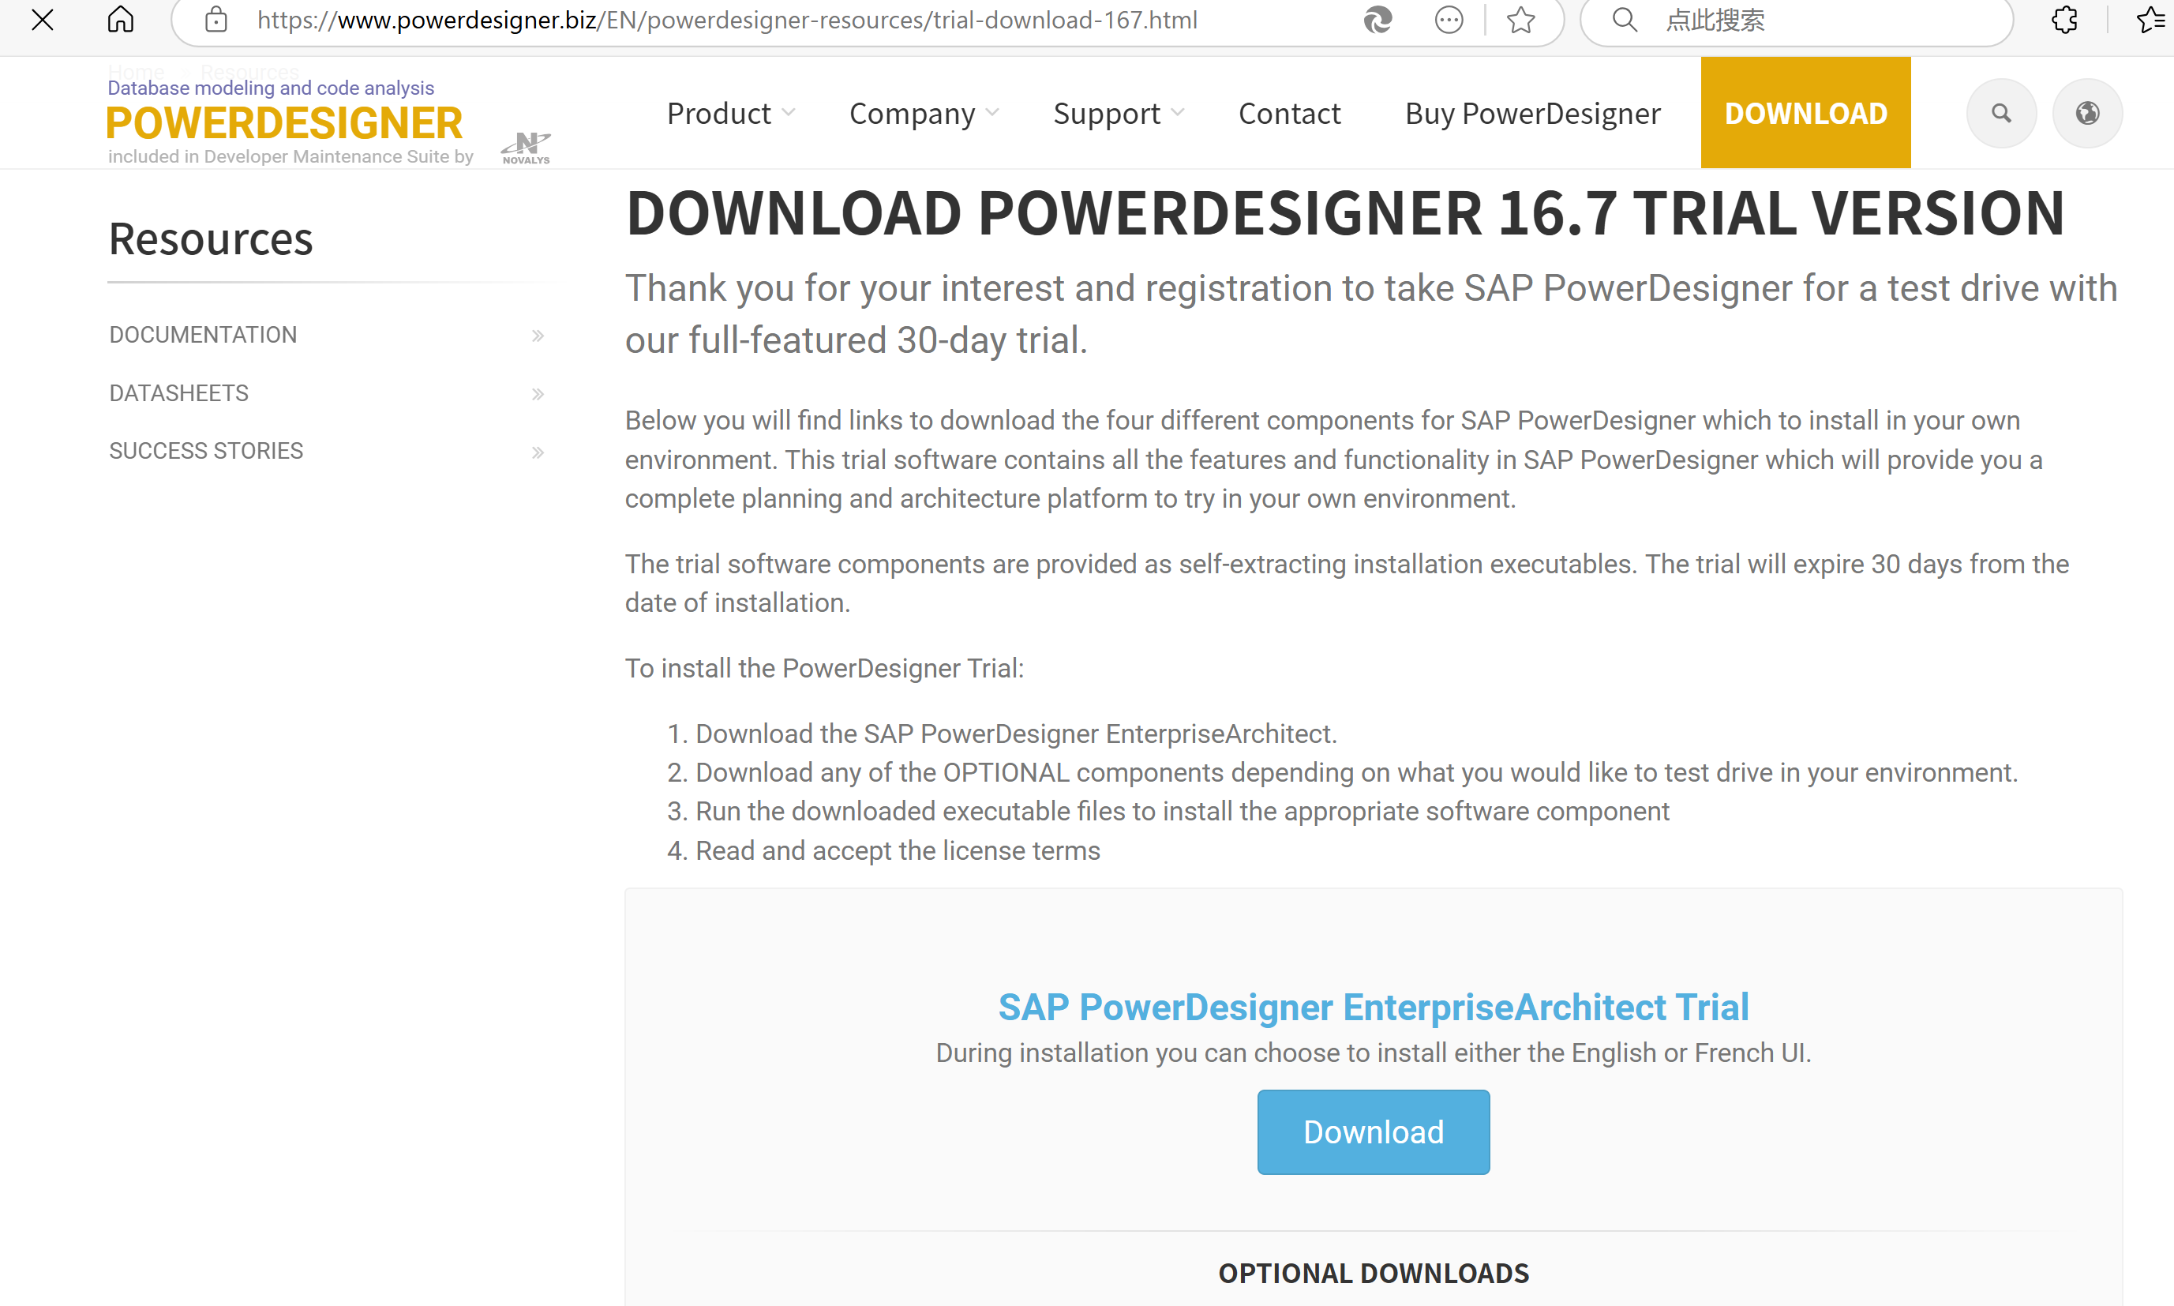Click the Edge compatibility mode icon
The height and width of the screenshot is (1306, 2174).
1377,20
